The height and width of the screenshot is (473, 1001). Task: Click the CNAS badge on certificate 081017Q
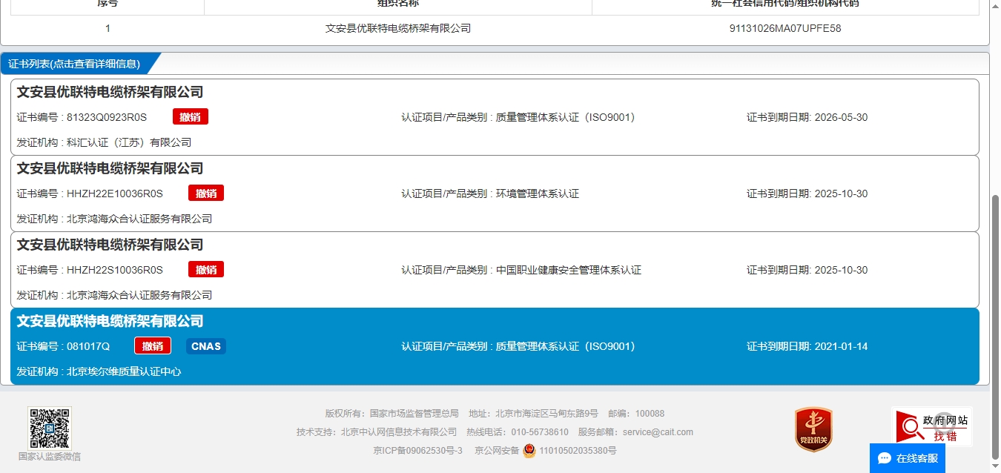(205, 346)
